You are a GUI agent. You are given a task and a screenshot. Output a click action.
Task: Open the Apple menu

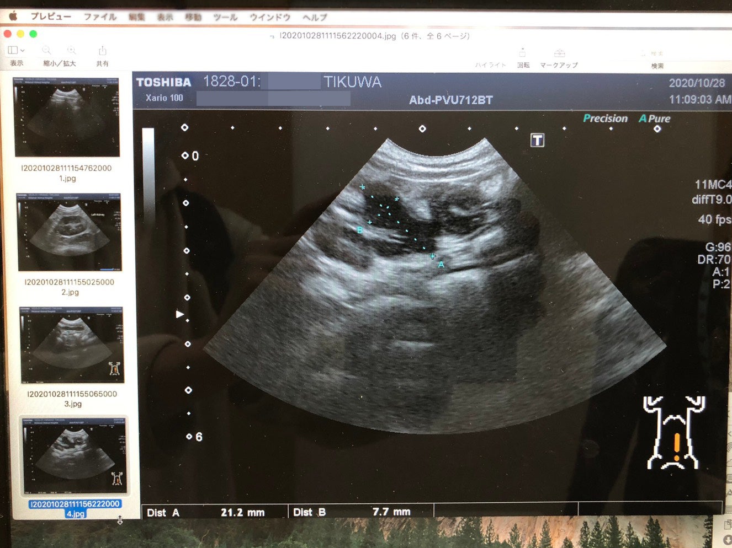[13, 17]
